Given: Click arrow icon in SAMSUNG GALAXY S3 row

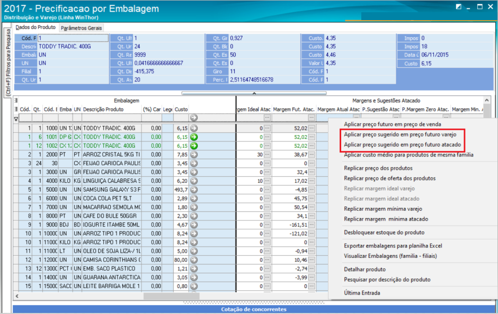Looking at the screenshot, I should pyautogui.click(x=194, y=190).
